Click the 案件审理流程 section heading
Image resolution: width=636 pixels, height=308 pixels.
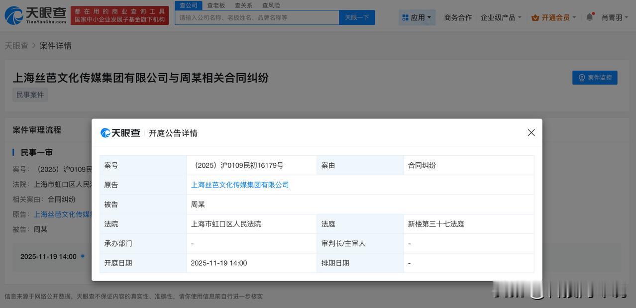click(37, 130)
